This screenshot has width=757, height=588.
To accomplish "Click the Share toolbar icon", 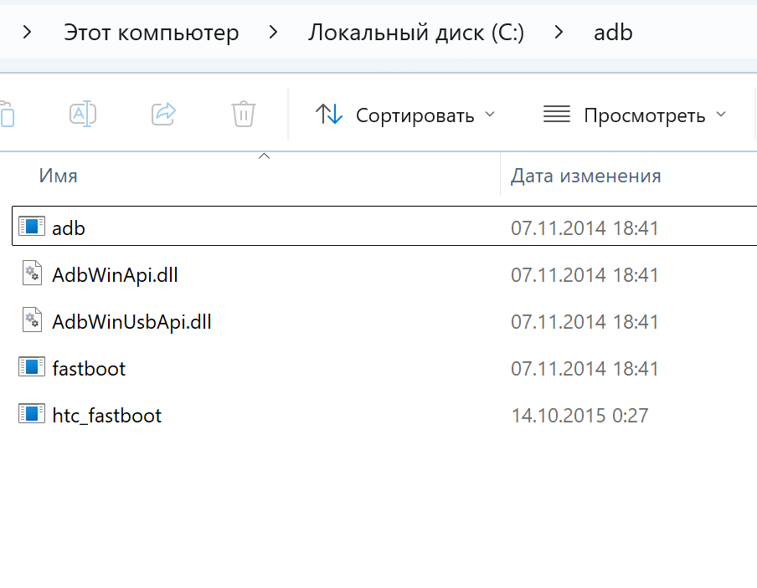I will coord(163,114).
